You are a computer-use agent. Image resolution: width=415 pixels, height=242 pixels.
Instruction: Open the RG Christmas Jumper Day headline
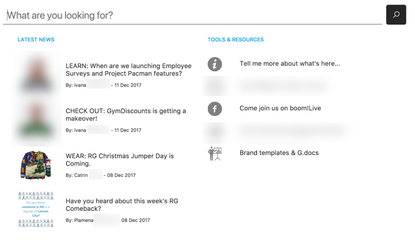pos(120,160)
